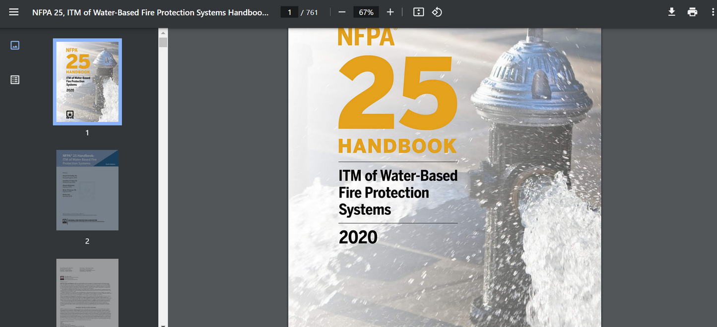The height and width of the screenshot is (327, 717).
Task: Zoom out using the minus icon
Action: pyautogui.click(x=342, y=11)
